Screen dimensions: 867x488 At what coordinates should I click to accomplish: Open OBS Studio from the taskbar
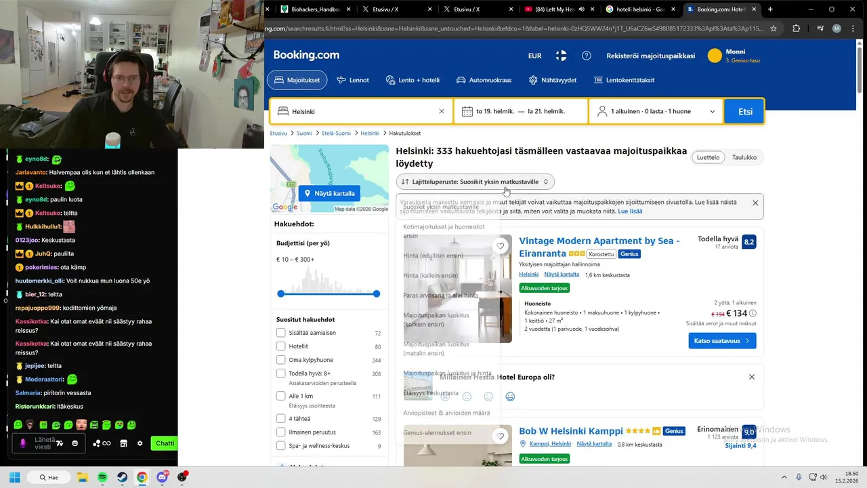point(182,477)
